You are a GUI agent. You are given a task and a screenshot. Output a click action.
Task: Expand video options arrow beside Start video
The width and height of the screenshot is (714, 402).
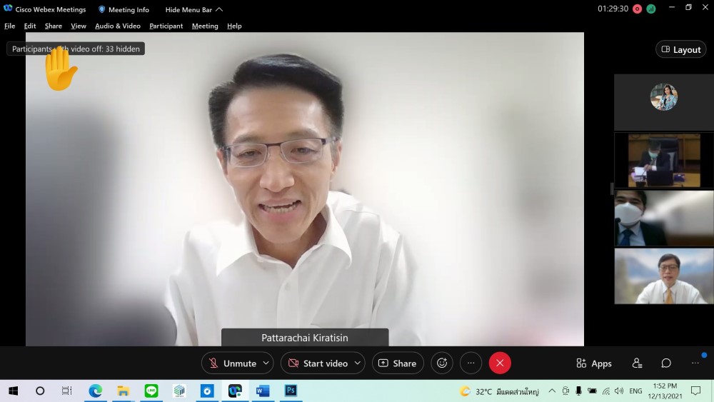[358, 363]
